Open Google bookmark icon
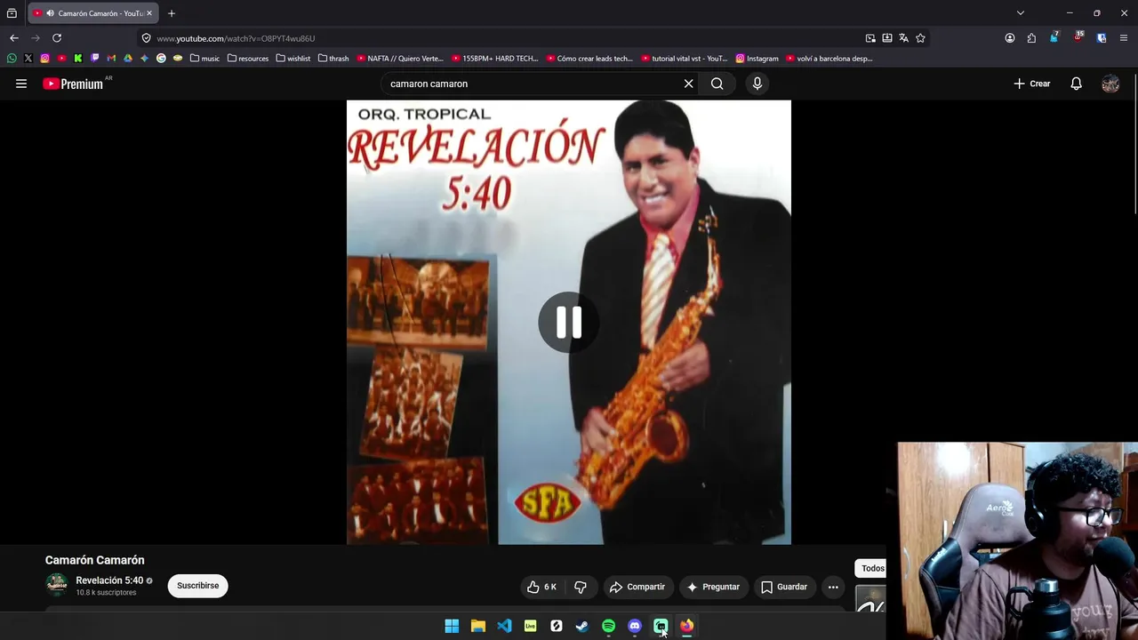 click(x=161, y=59)
